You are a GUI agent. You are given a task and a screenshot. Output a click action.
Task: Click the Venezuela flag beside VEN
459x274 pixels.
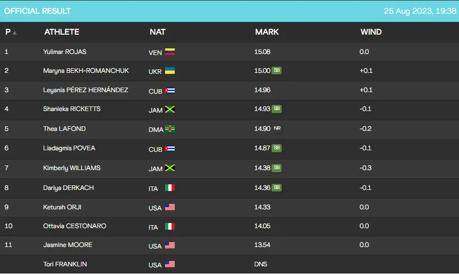pyautogui.click(x=170, y=52)
